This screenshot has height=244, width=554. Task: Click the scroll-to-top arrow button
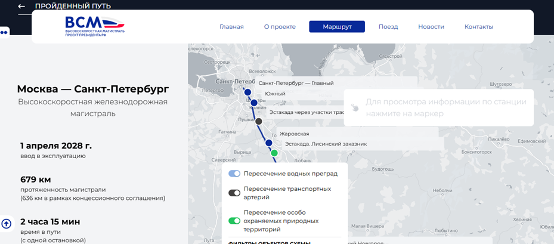pos(7,224)
